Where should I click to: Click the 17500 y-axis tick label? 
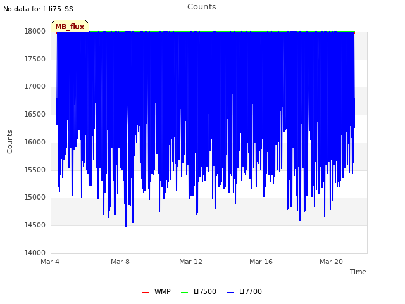[x=35, y=59]
